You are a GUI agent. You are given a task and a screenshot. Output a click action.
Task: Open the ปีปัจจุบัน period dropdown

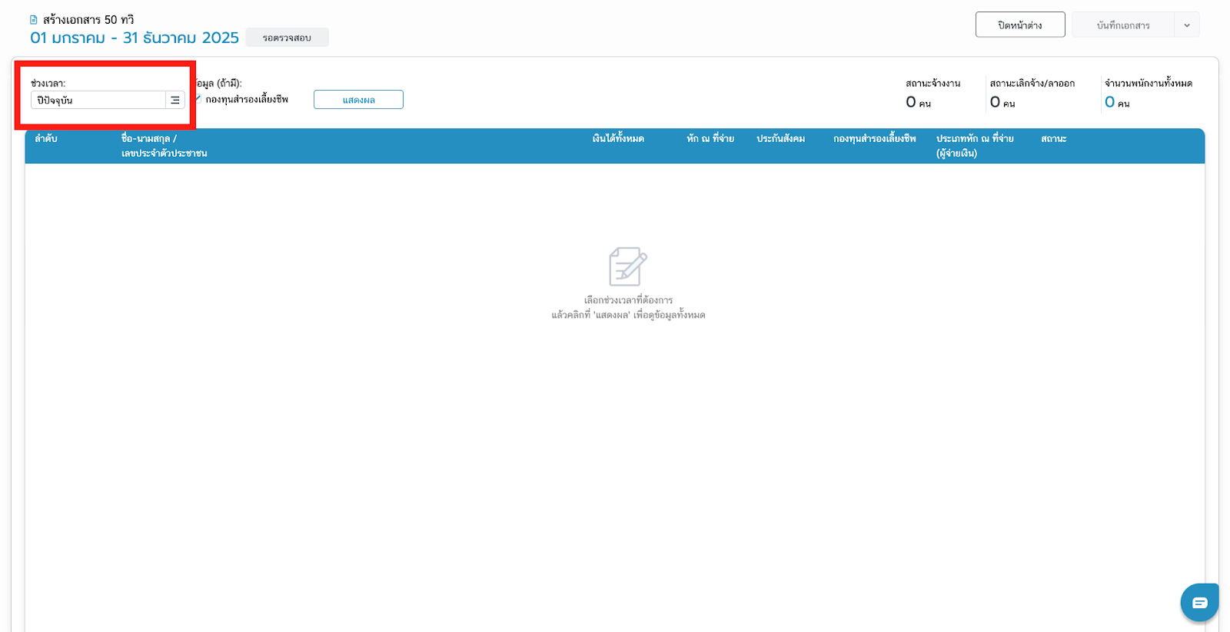pyautogui.click(x=98, y=101)
